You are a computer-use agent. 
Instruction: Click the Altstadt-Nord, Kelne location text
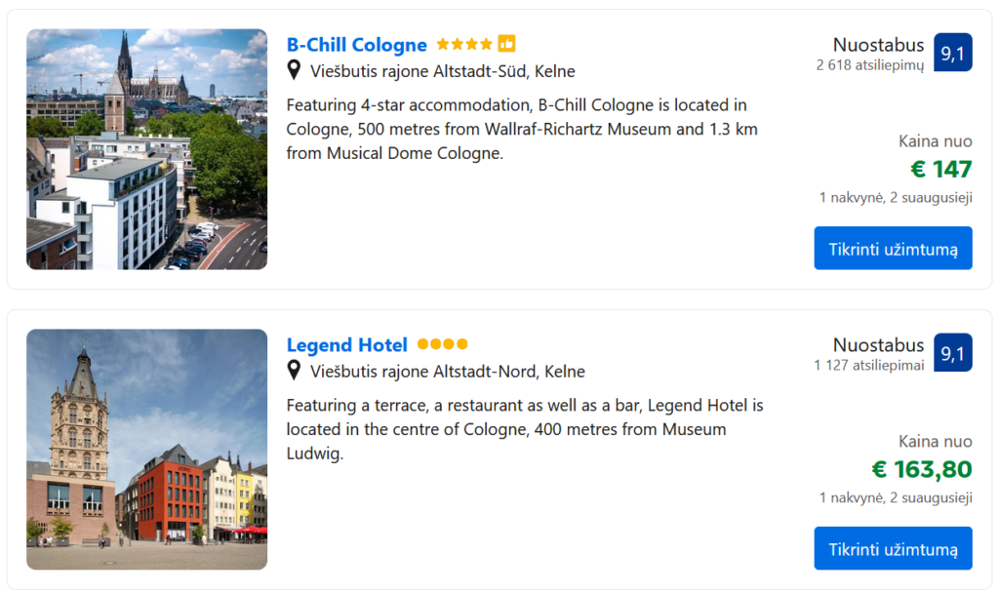click(x=448, y=372)
